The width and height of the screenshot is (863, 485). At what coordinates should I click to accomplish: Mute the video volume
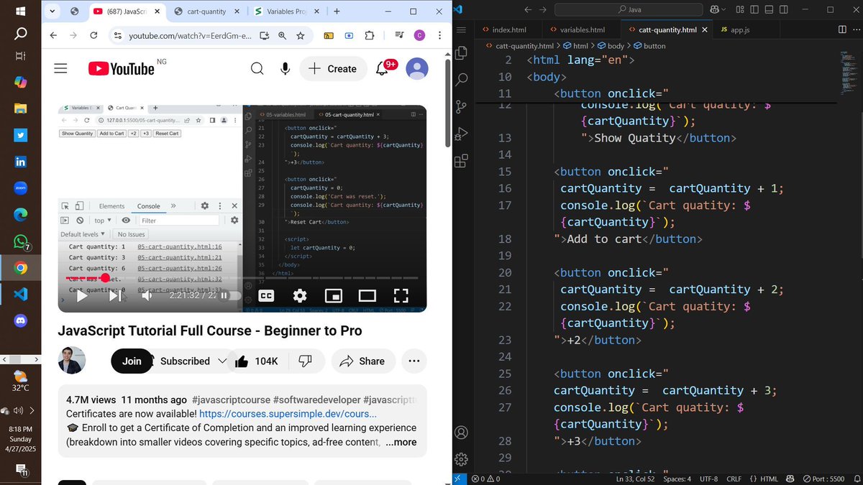(x=147, y=295)
